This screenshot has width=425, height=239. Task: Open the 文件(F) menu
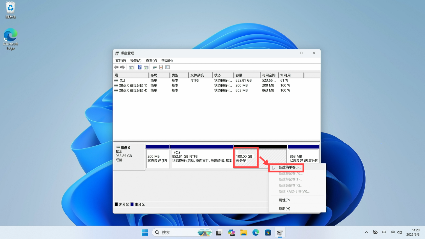pyautogui.click(x=121, y=61)
